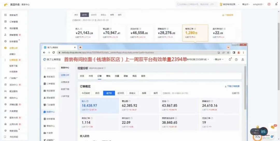Click 下载订单数据 link
This screenshot has height=141, width=280.
point(232,86)
